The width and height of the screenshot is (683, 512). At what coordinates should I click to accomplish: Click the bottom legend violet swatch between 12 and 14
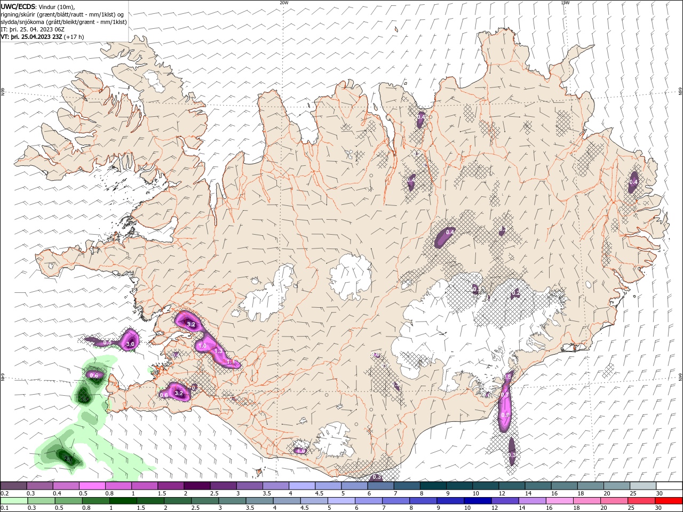[x=504, y=501]
